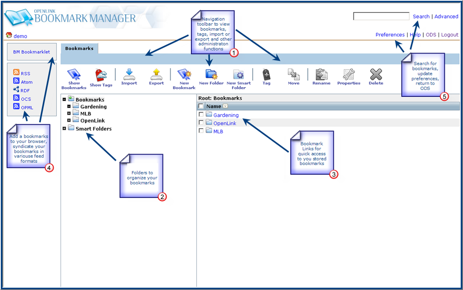
Task: Collapse the Gardening tree node
Action: tap(69, 107)
